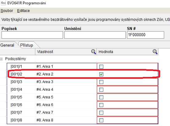Viewport: 170px width, 126px height.
Task: Click search magnifier in Vlastnost column
Action: coord(93,52)
